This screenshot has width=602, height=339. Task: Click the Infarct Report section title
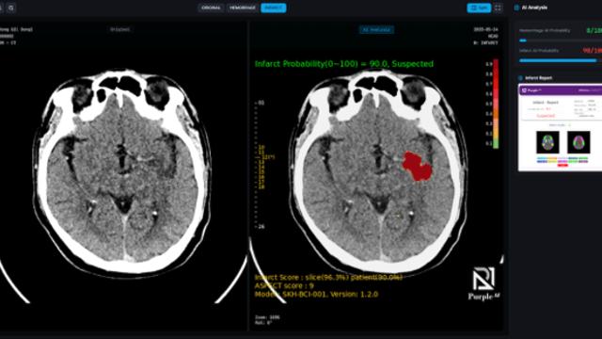(x=539, y=78)
